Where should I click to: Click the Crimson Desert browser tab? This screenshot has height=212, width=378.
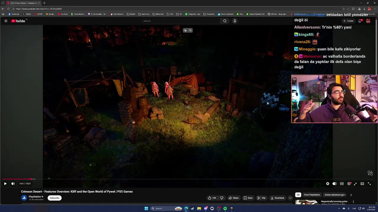pyautogui.click(x=23, y=3)
